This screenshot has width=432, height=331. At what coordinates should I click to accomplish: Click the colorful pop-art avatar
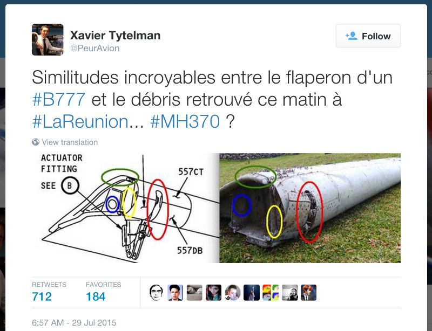tap(271, 293)
